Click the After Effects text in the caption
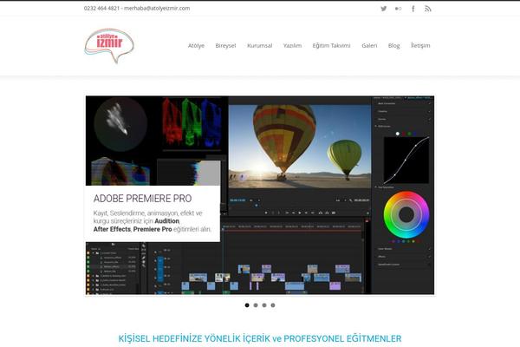Viewport: 520px width, 347px height. tap(112, 229)
